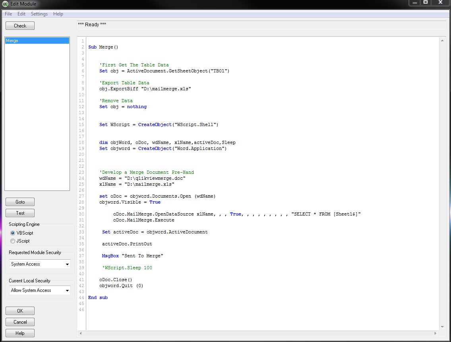The height and width of the screenshot is (342, 451).
Task: Expand the Current Local Security dropdown
Action: (67, 290)
